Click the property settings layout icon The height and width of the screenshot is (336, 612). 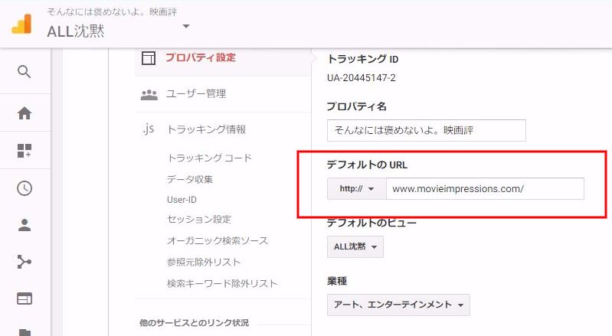click(149, 57)
